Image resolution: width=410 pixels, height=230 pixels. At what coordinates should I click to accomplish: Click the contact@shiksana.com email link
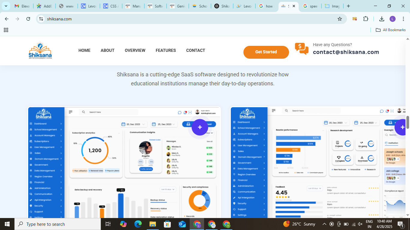(346, 52)
